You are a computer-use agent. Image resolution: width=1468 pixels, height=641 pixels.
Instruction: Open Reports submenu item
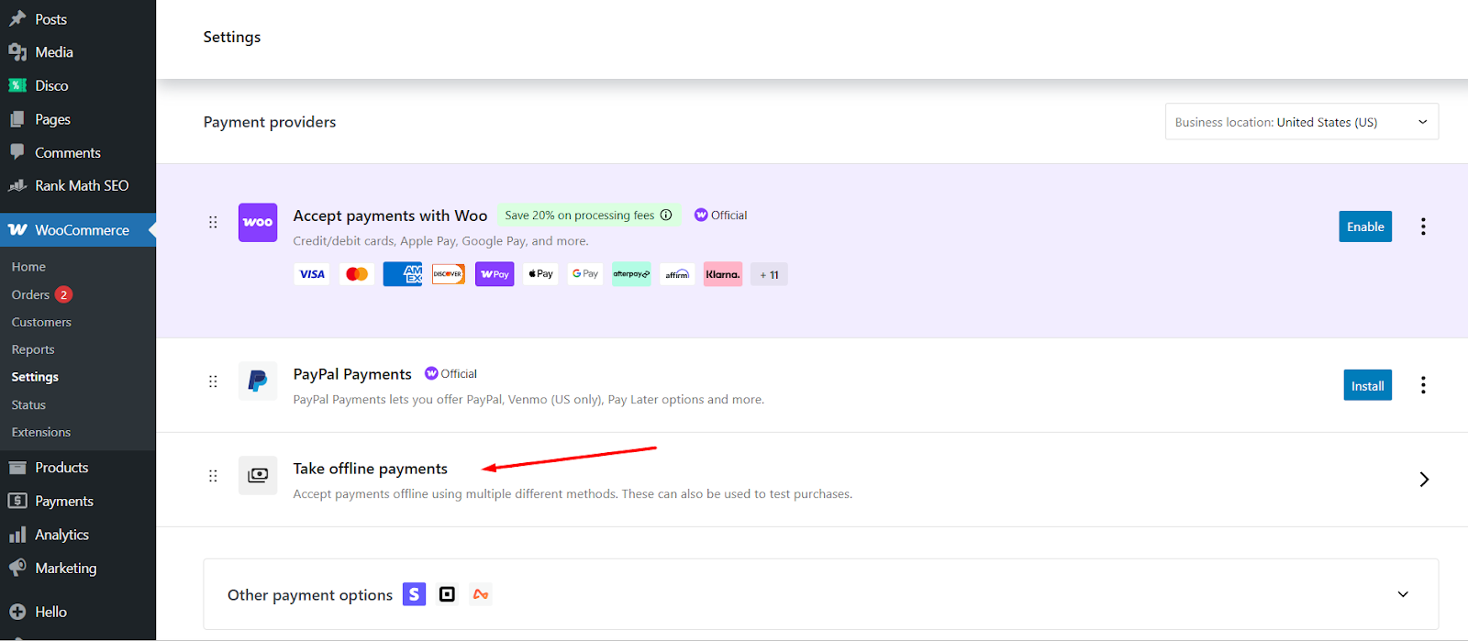[x=33, y=349]
